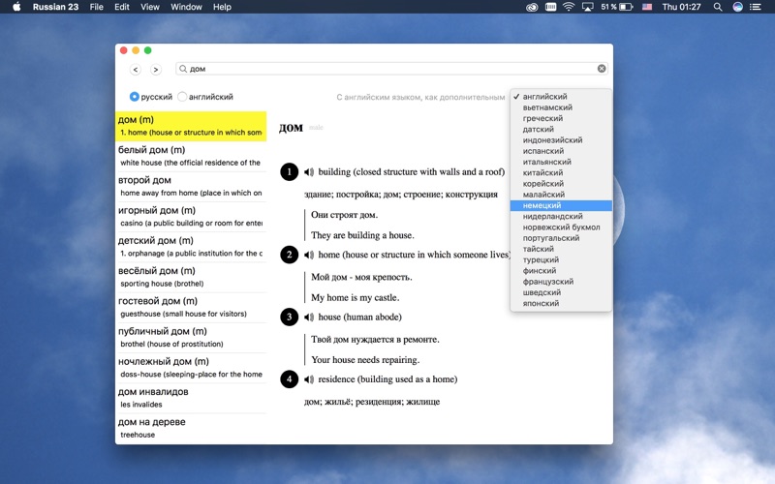This screenshot has height=484, width=775.
Task: Select the весёлый дом (m) result
Action: pyautogui.click(x=191, y=277)
